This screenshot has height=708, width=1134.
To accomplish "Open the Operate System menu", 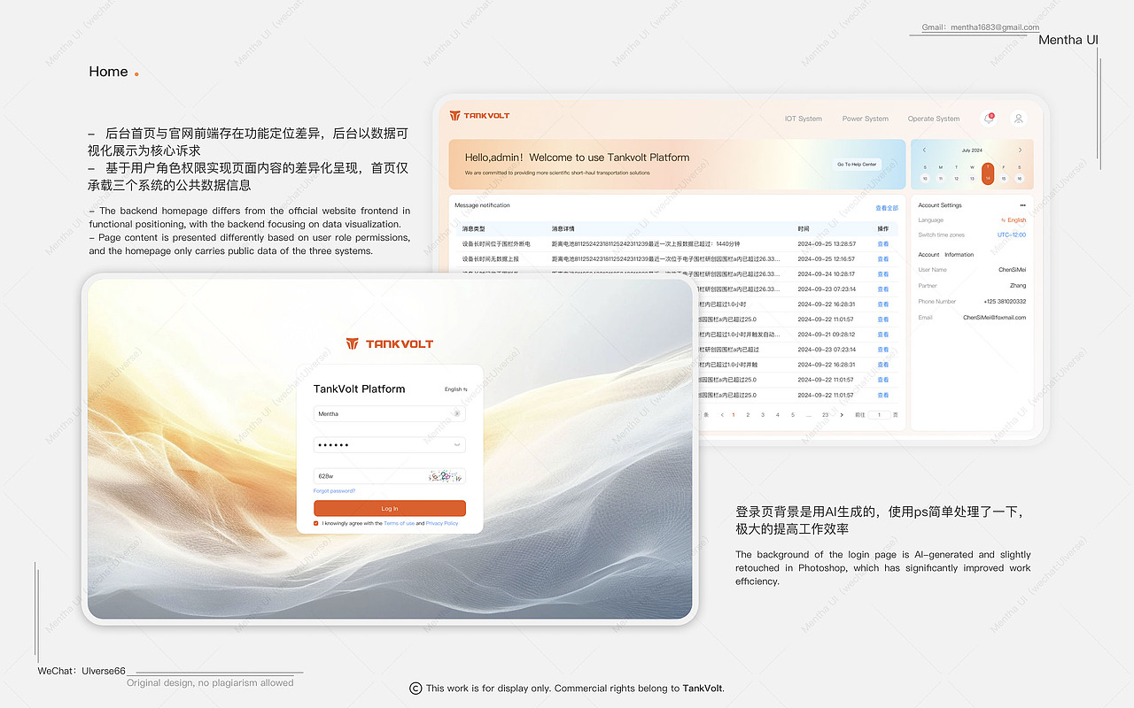I will 934,119.
